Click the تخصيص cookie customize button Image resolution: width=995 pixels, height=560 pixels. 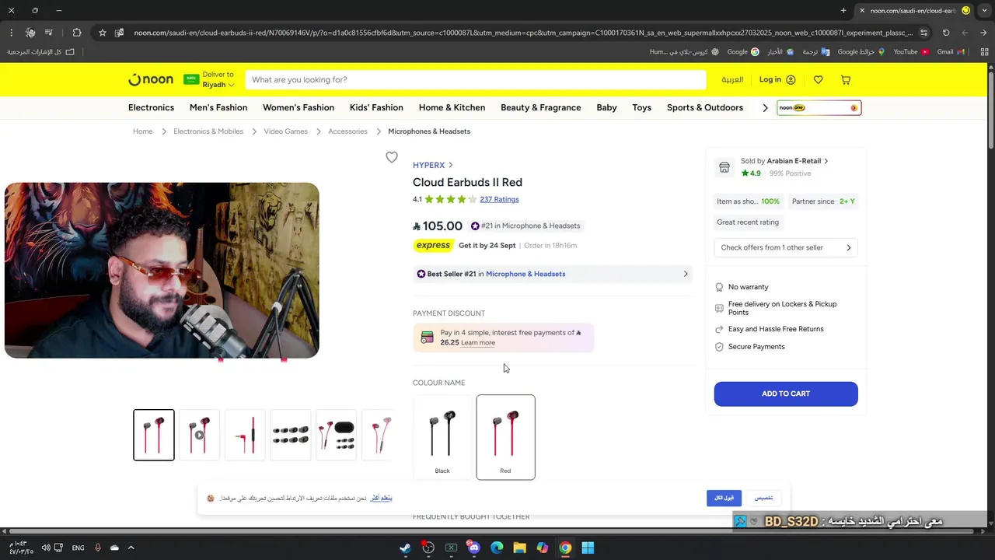(764, 498)
